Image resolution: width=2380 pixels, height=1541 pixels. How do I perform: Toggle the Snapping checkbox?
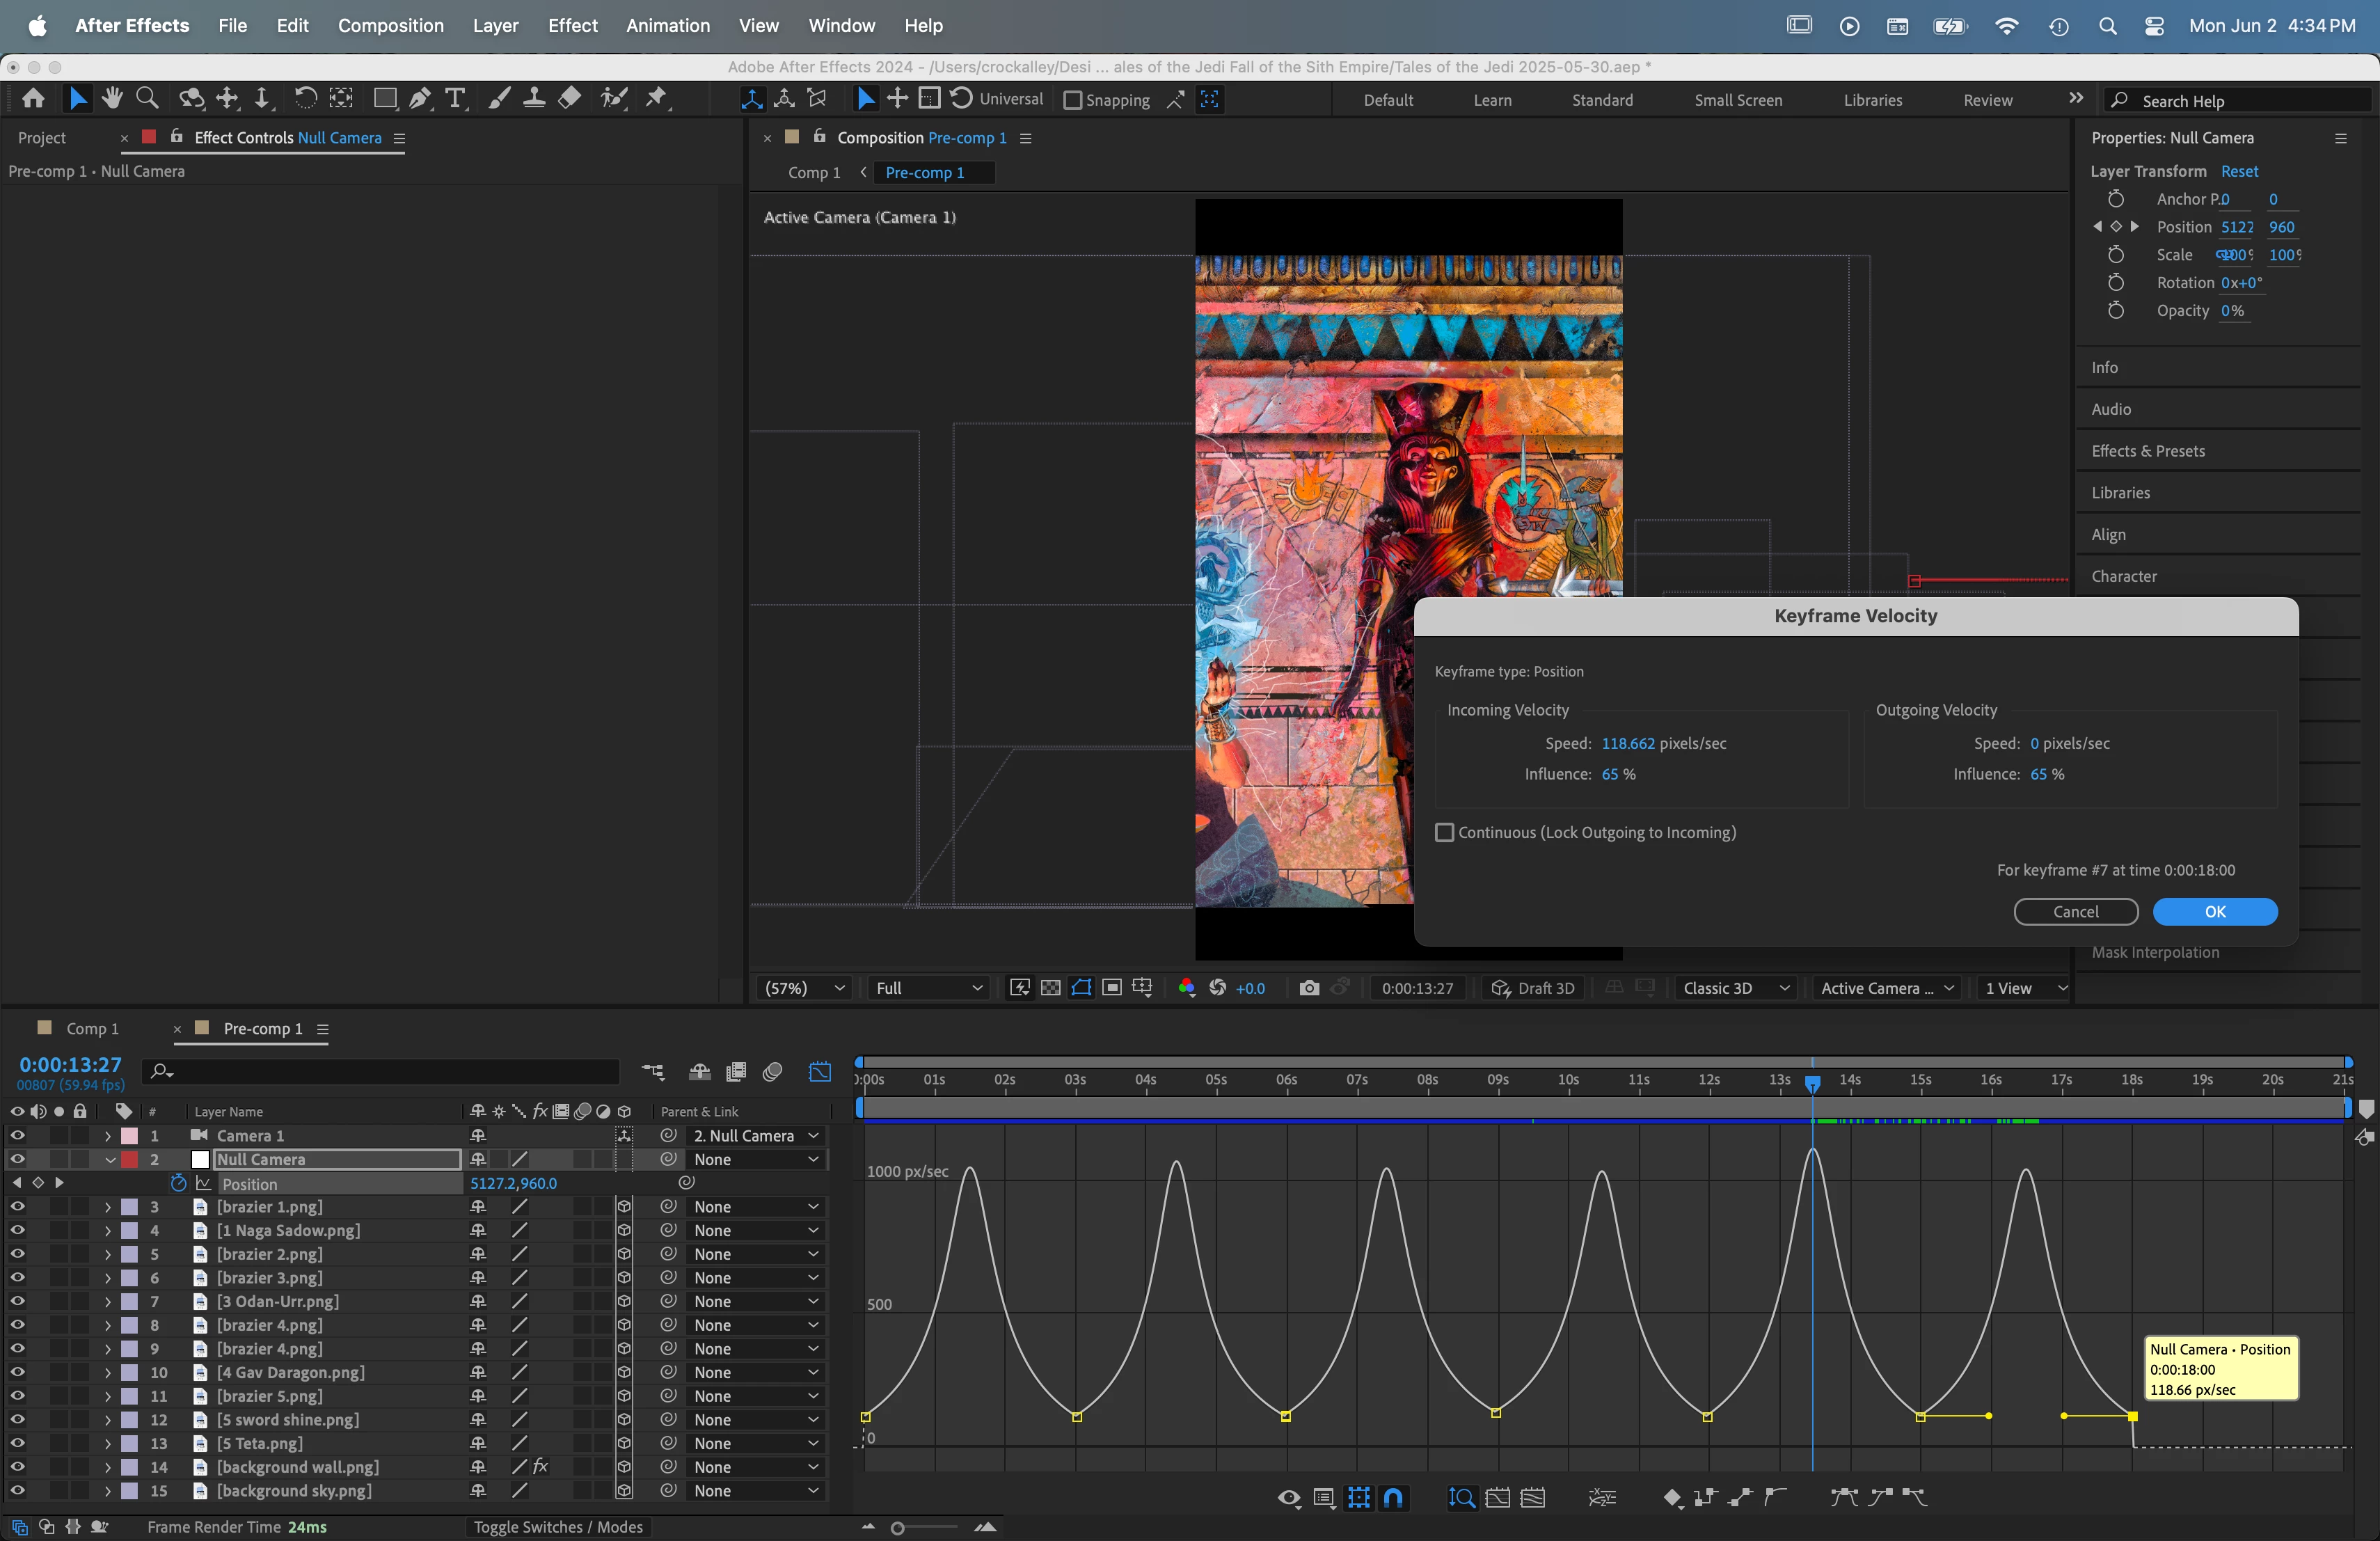[1073, 100]
